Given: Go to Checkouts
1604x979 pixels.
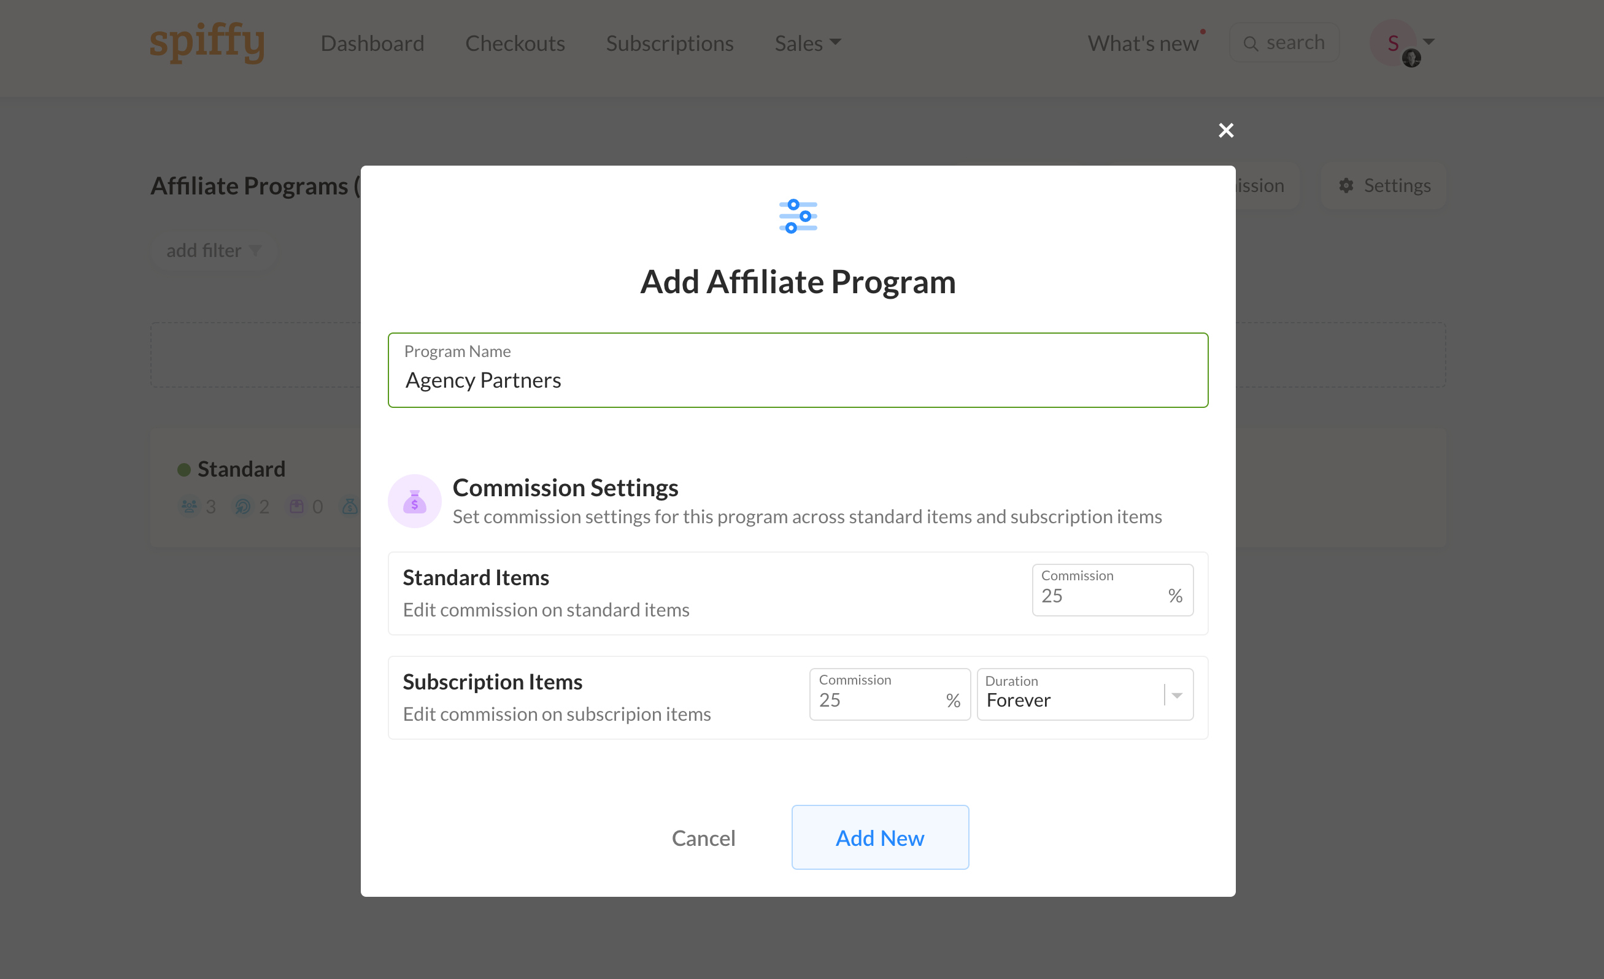Looking at the screenshot, I should click(515, 43).
